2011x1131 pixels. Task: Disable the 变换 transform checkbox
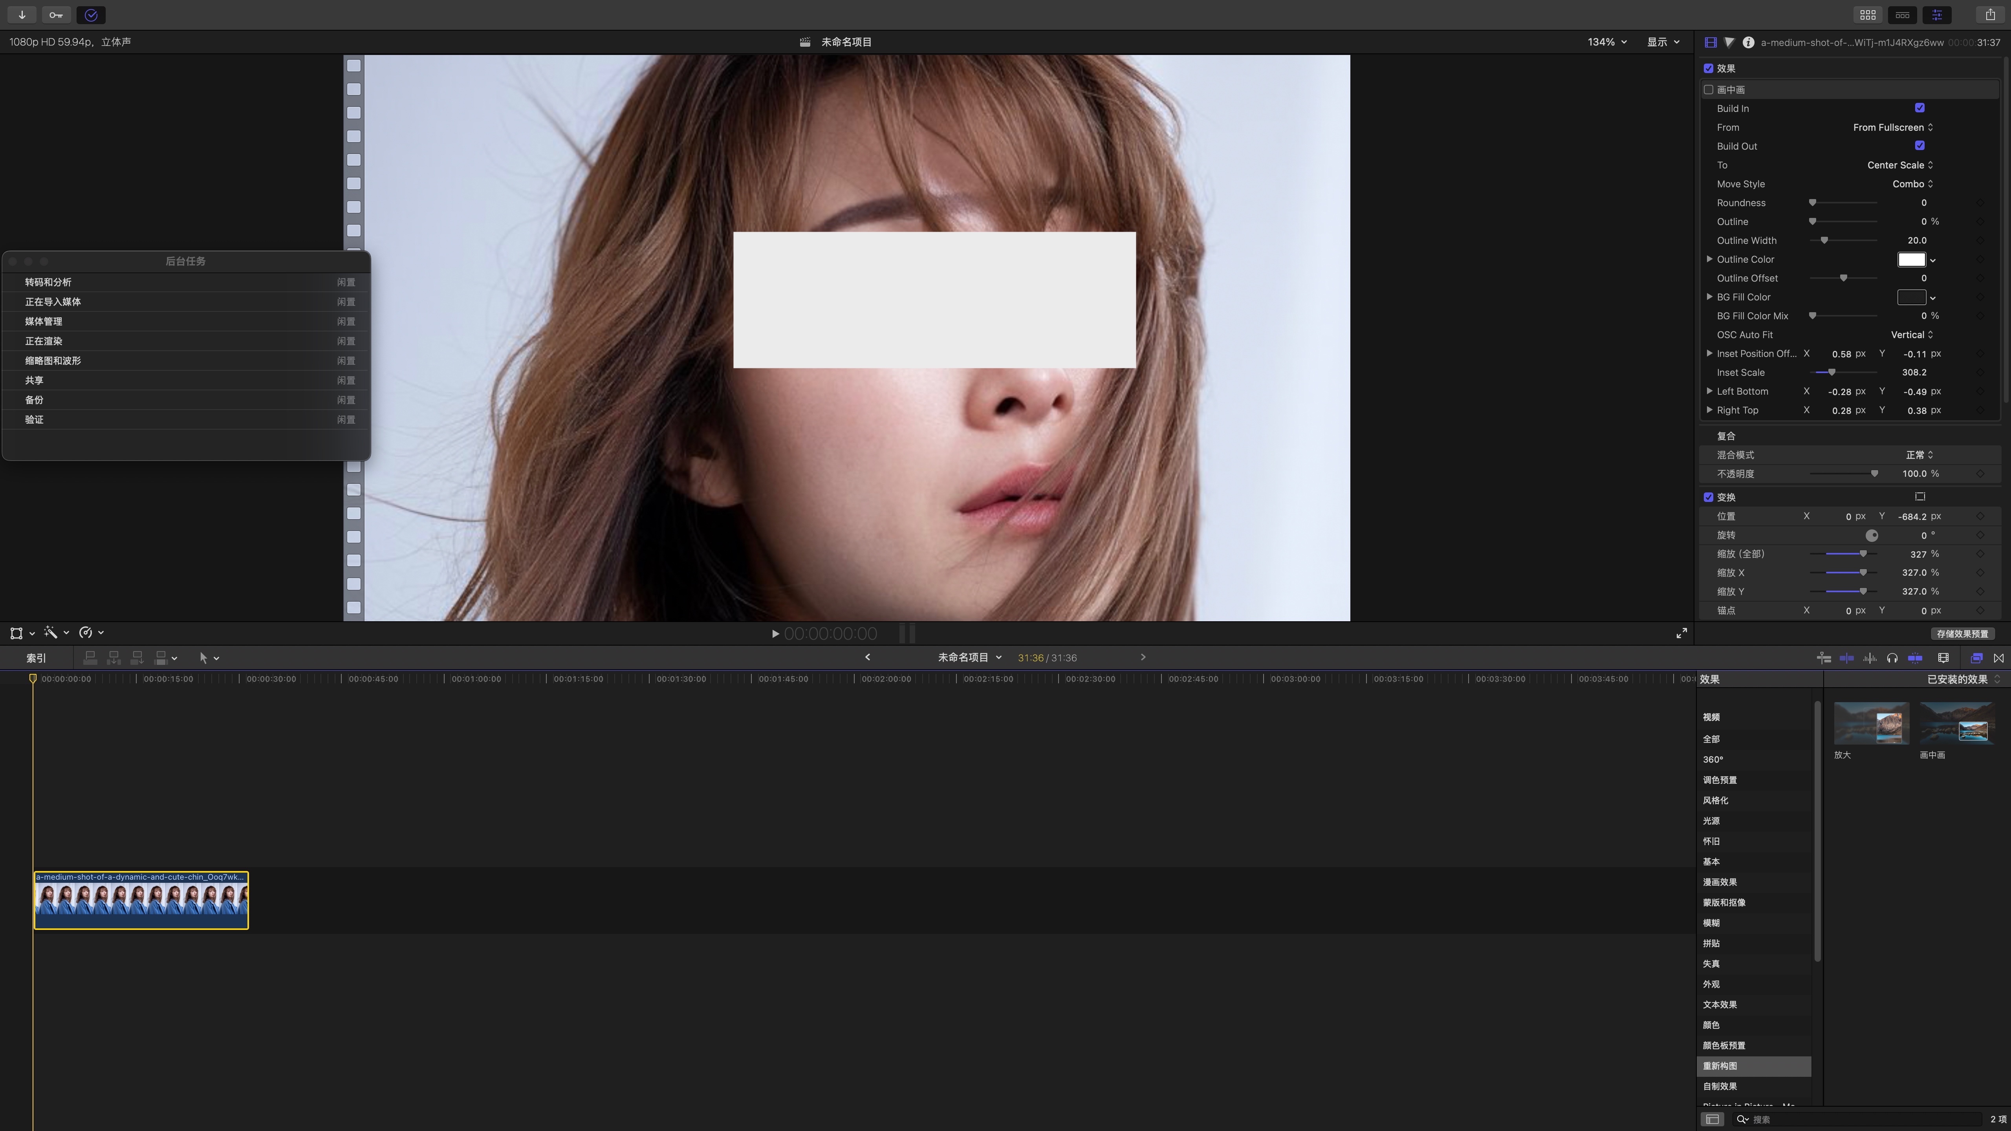point(1708,497)
